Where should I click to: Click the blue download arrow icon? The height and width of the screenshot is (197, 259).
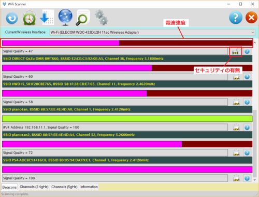[47, 18]
